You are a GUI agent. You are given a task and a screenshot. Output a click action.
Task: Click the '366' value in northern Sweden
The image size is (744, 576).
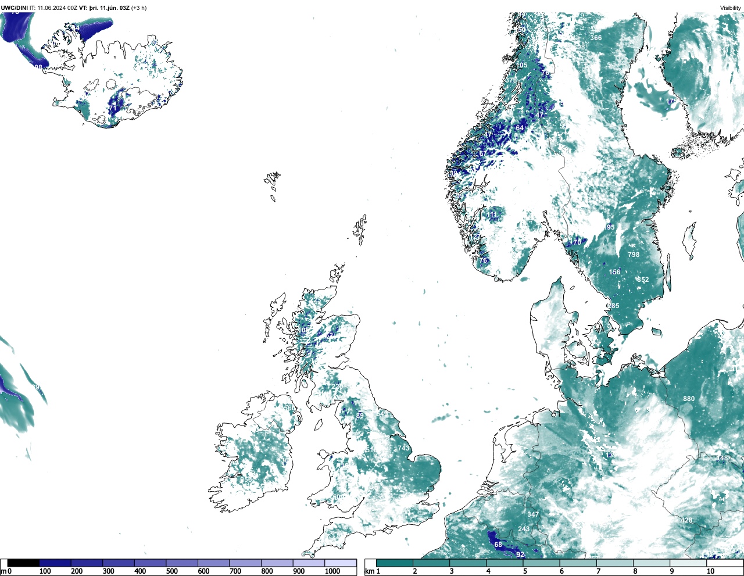596,38
